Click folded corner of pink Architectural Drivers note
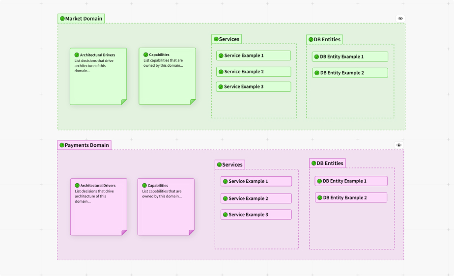The width and height of the screenshot is (454, 276). click(124, 232)
